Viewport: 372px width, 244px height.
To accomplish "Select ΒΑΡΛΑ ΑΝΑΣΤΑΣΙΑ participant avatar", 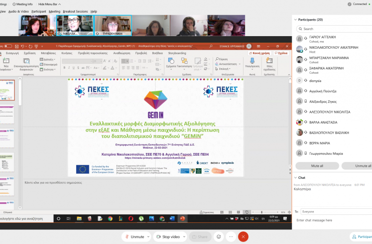I will click(x=300, y=122).
